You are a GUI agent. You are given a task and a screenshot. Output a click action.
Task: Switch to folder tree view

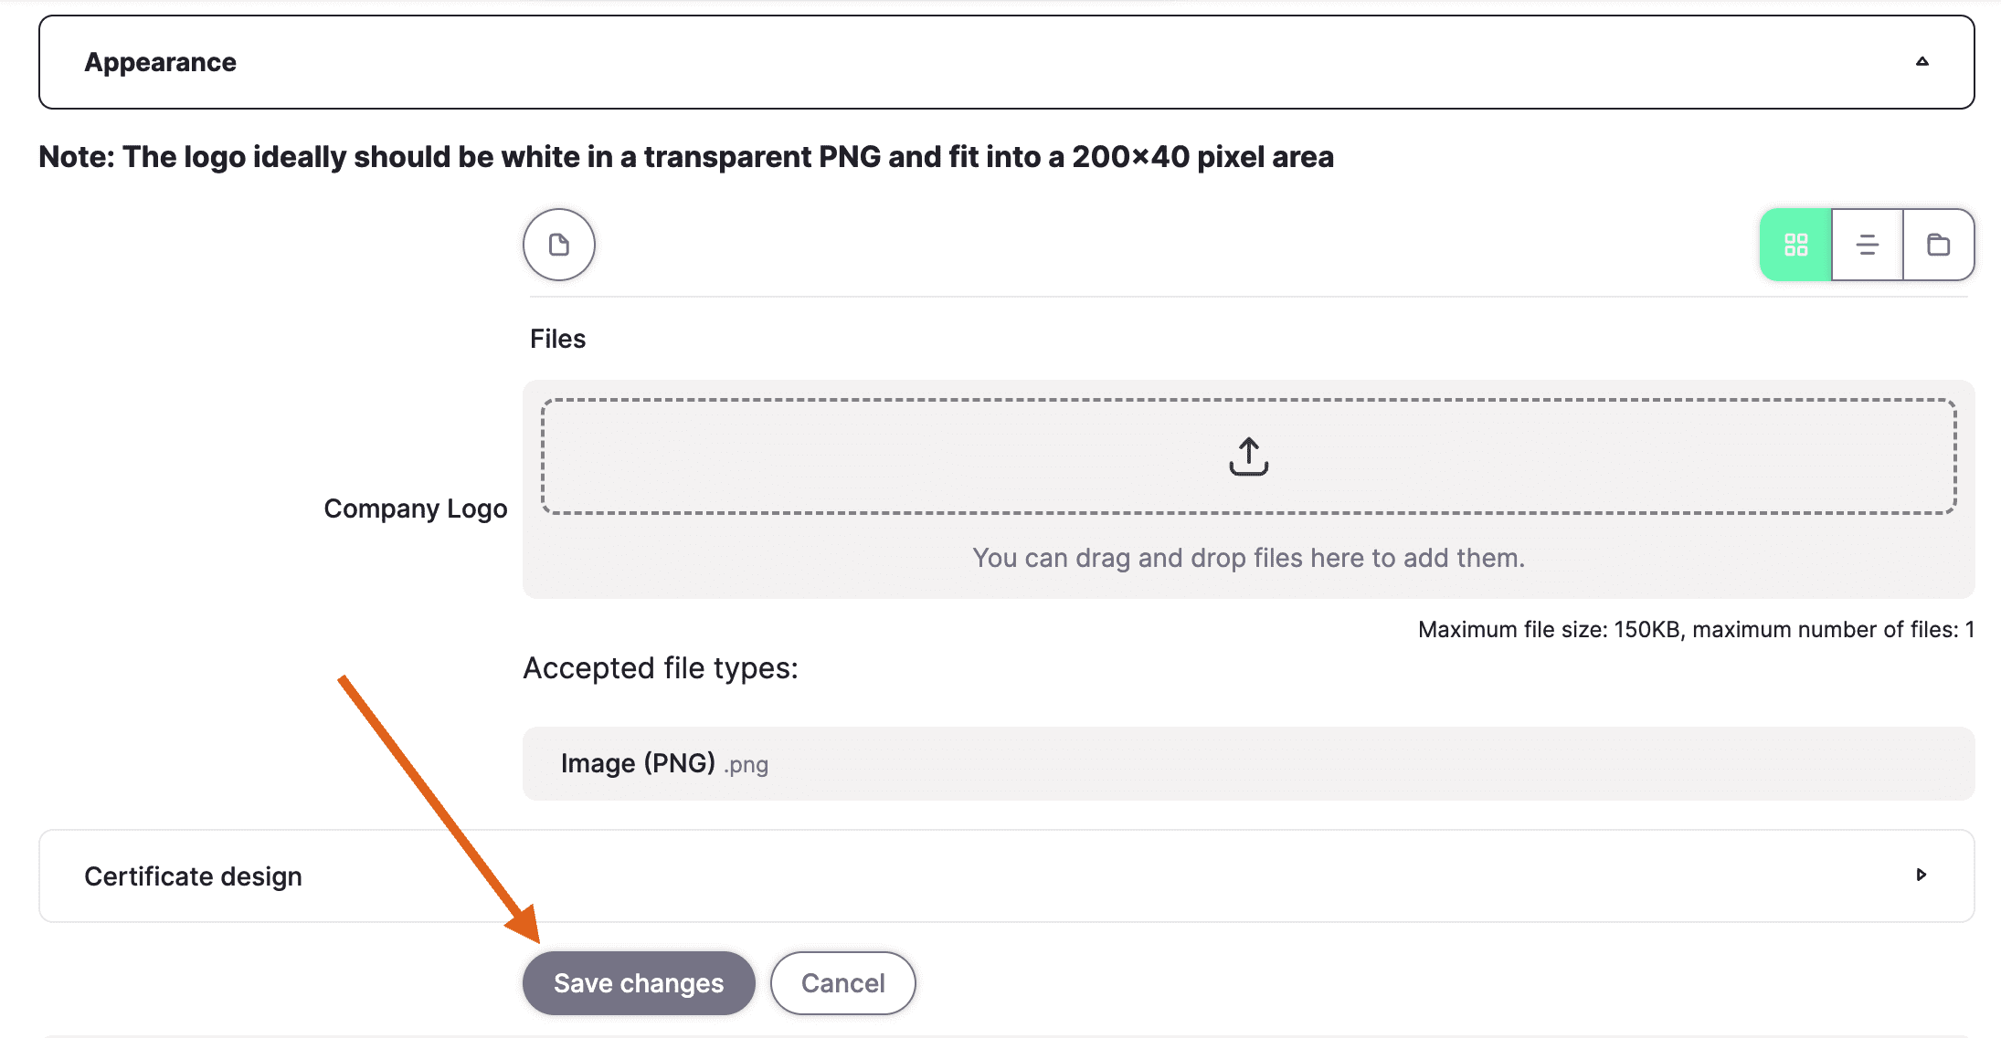point(1938,245)
